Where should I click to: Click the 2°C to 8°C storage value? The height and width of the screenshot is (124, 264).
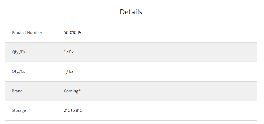pyautogui.click(x=73, y=110)
